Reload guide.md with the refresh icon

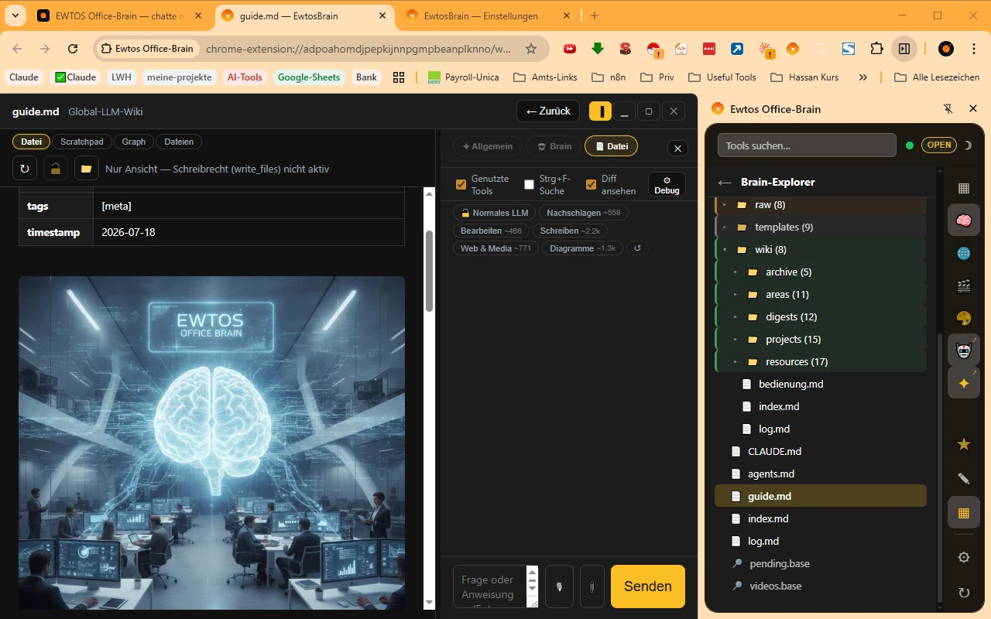25,168
